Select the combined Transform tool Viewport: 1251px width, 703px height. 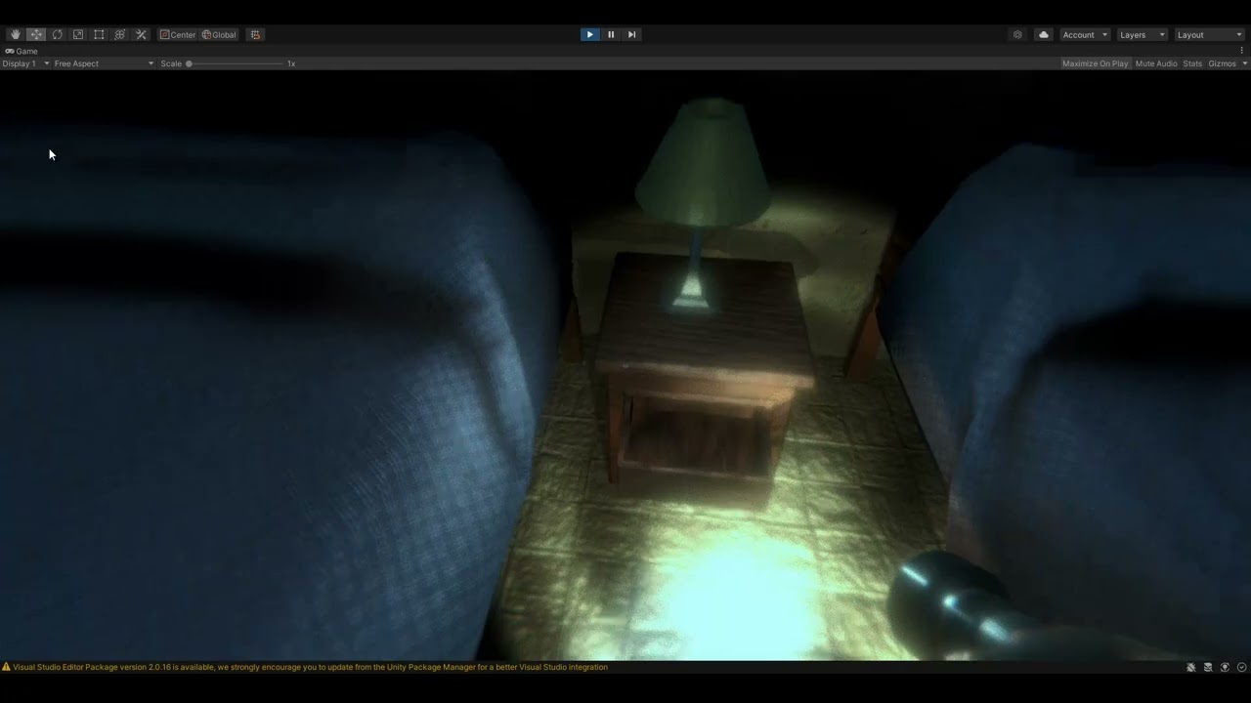click(120, 35)
